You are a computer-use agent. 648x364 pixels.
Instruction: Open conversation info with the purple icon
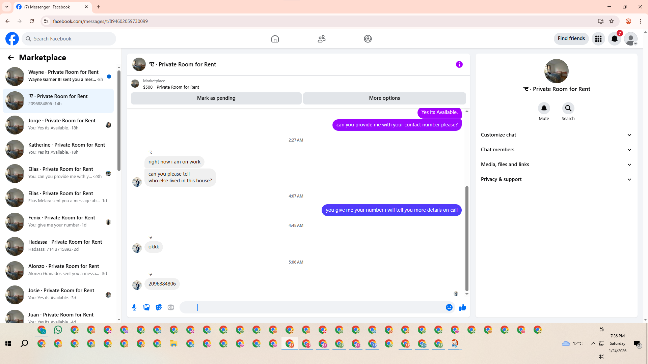tap(459, 64)
